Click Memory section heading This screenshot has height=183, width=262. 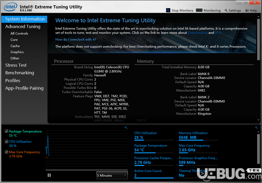145,61
